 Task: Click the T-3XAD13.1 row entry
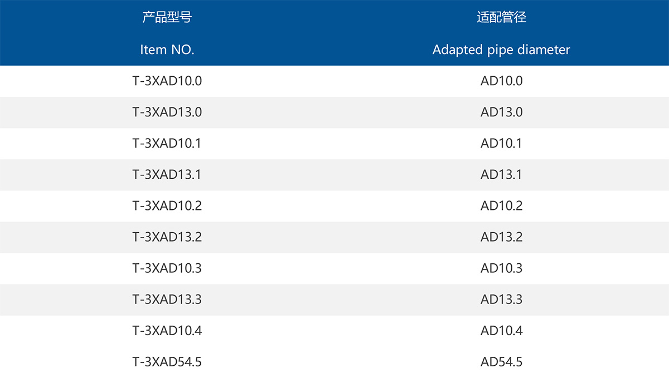coord(167,174)
